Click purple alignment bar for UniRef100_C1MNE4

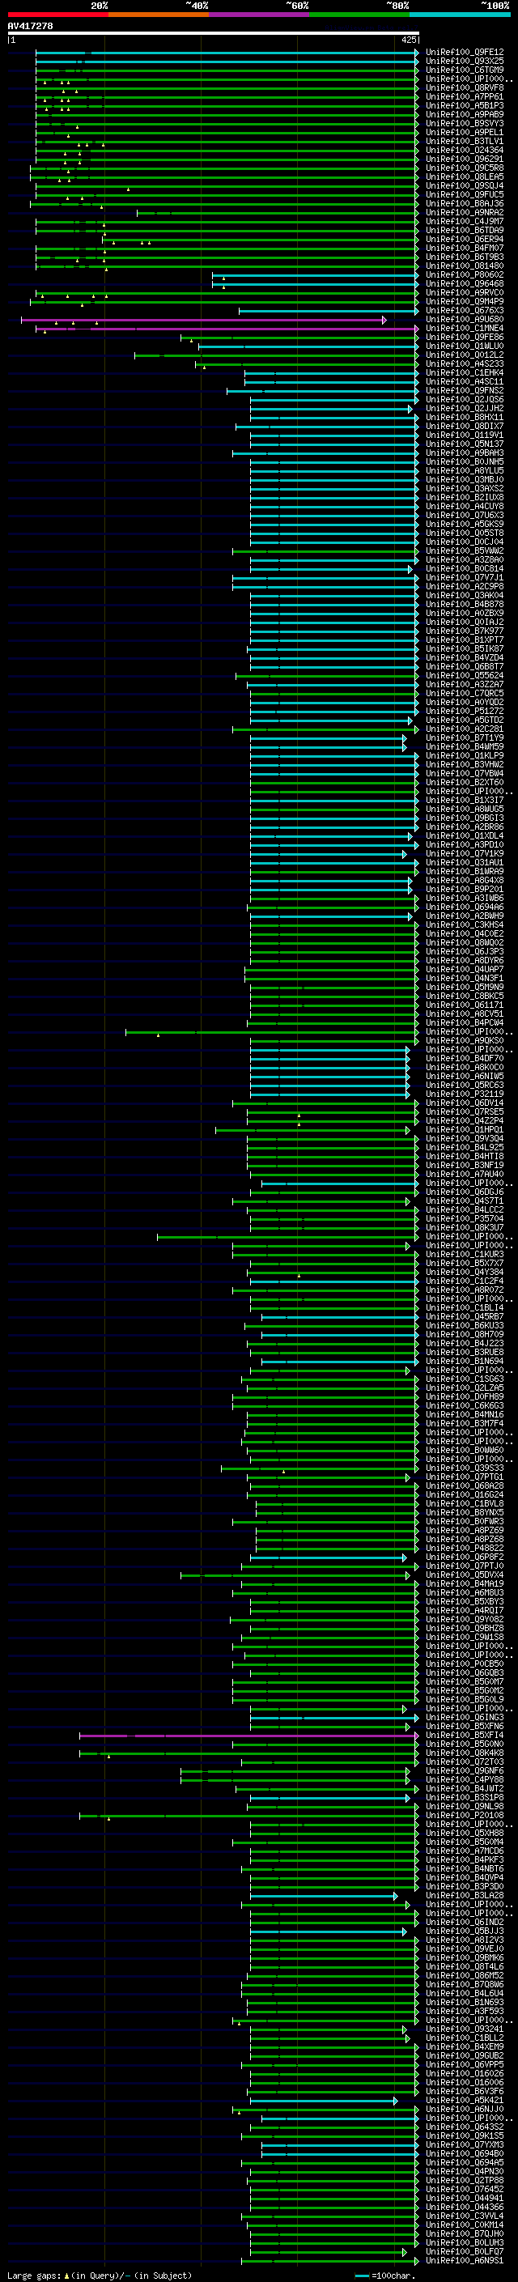[227, 329]
